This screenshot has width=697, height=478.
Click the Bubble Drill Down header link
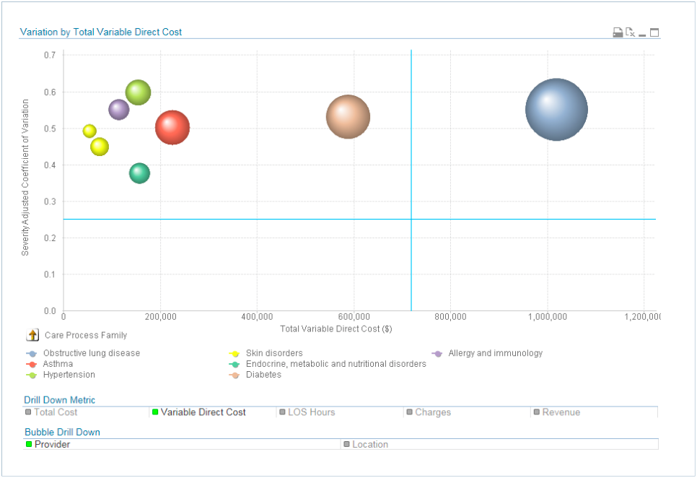(62, 431)
